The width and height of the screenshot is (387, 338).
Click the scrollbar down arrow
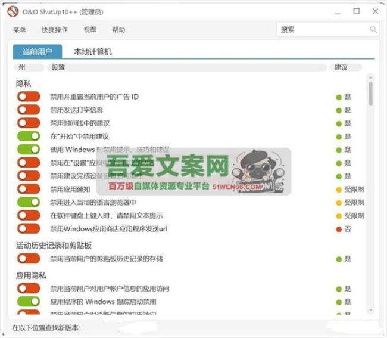[x=370, y=309]
